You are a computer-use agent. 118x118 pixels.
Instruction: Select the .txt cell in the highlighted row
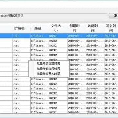pyautogui.click(x=22, y=36)
